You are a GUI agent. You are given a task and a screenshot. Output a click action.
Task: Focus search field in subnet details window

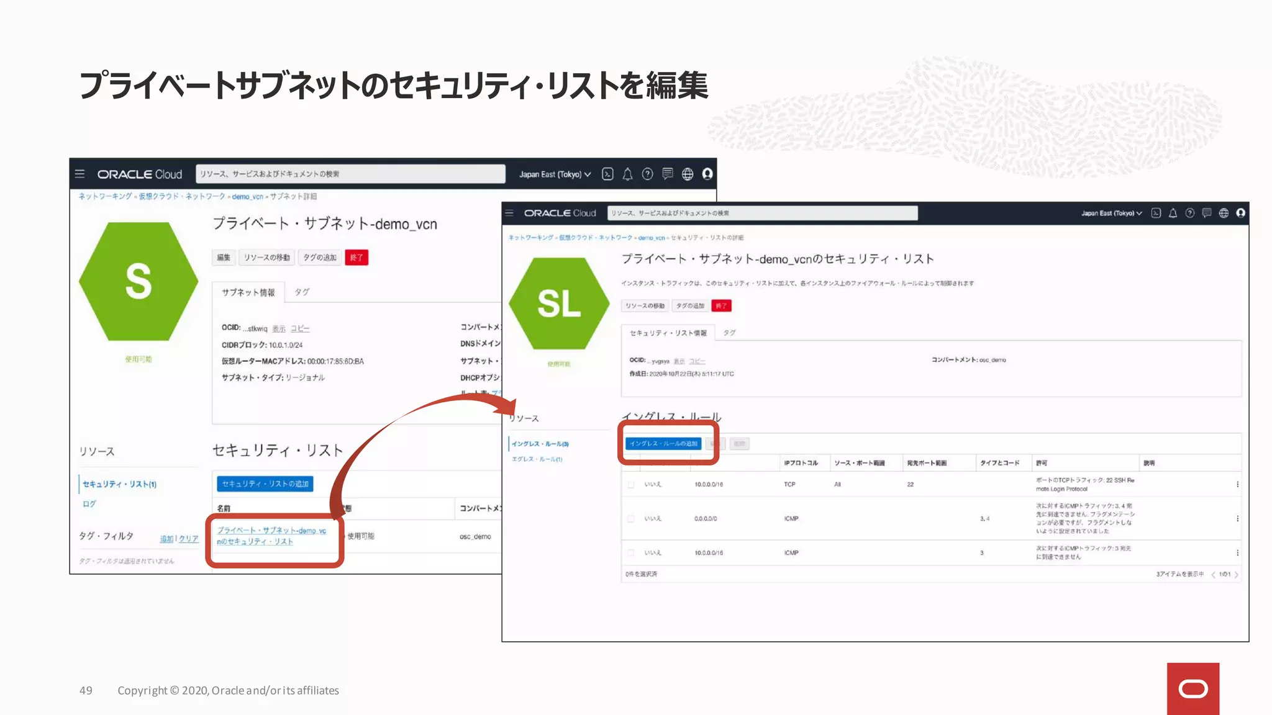coord(350,174)
